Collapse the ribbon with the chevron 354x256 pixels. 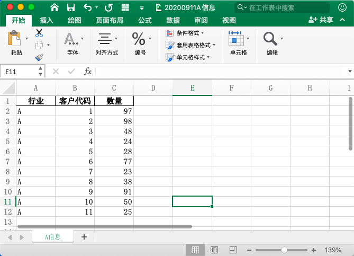(x=342, y=20)
